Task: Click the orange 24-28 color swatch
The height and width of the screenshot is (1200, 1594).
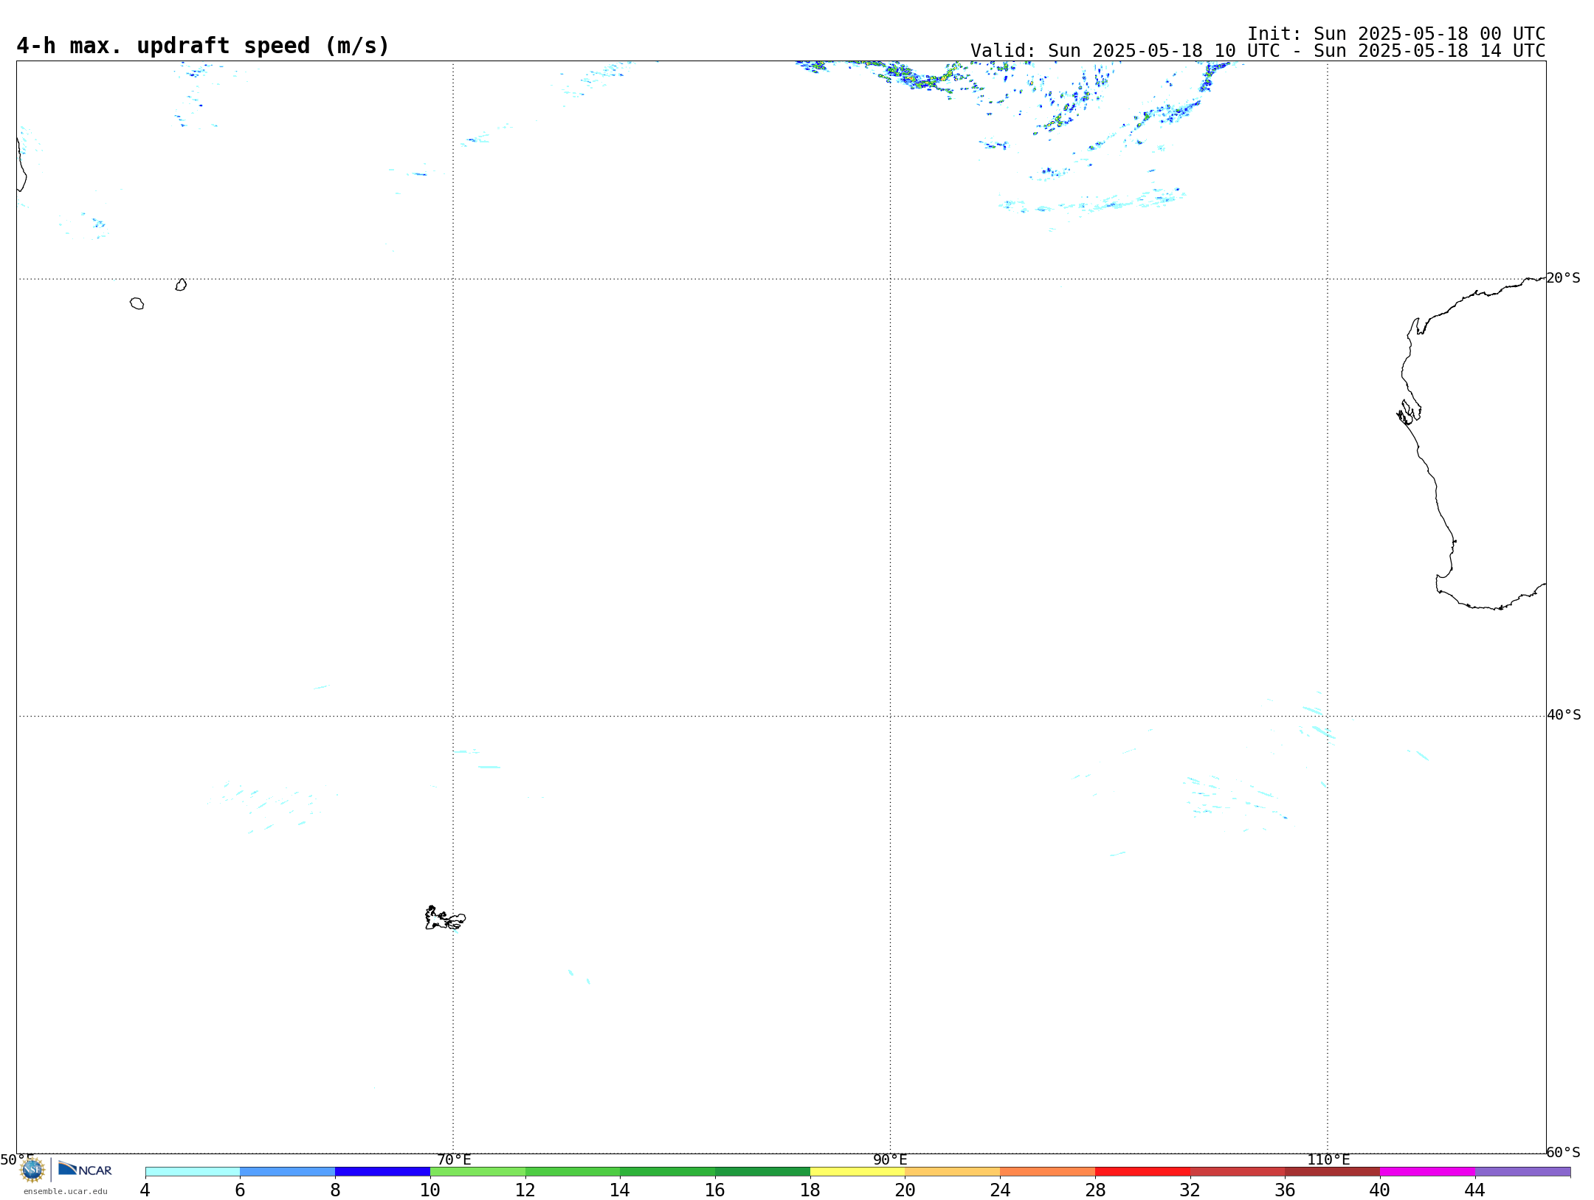Action: click(1047, 1171)
